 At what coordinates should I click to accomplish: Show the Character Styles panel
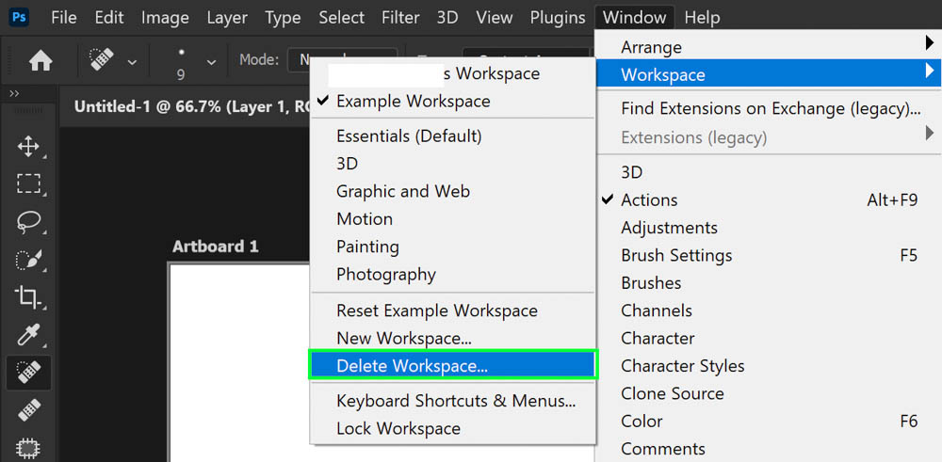[769, 366]
